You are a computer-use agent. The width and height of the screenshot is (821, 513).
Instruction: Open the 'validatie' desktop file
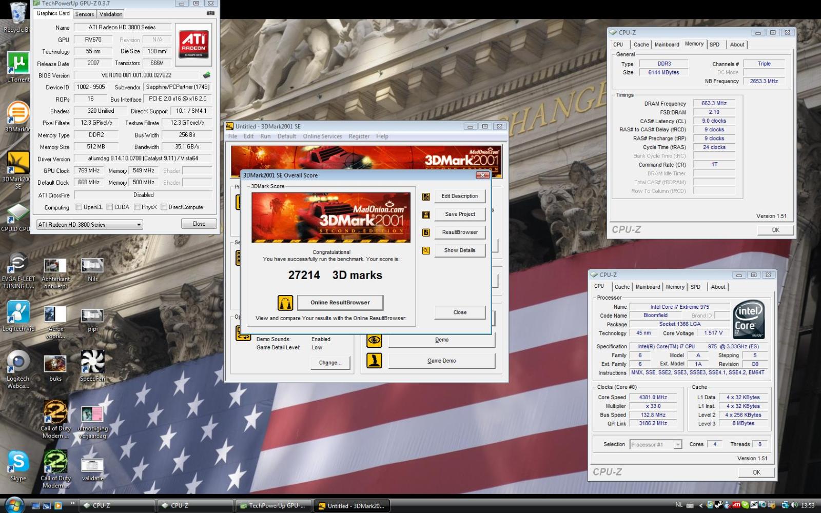click(x=92, y=469)
